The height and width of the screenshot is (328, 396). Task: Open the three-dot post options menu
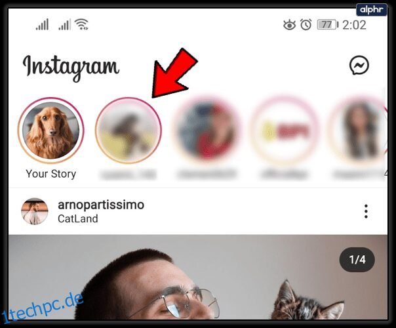coord(366,211)
